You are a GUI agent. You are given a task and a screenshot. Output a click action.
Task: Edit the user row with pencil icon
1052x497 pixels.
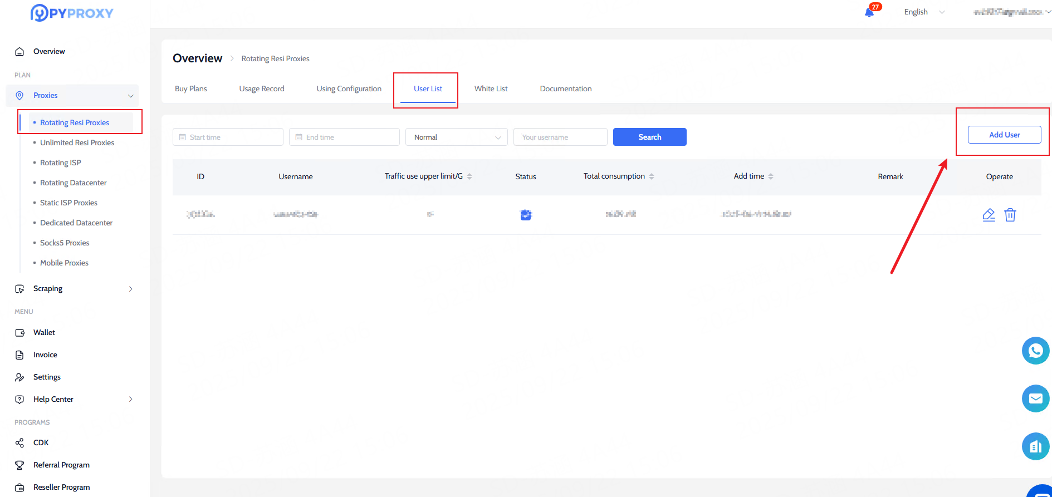point(989,215)
